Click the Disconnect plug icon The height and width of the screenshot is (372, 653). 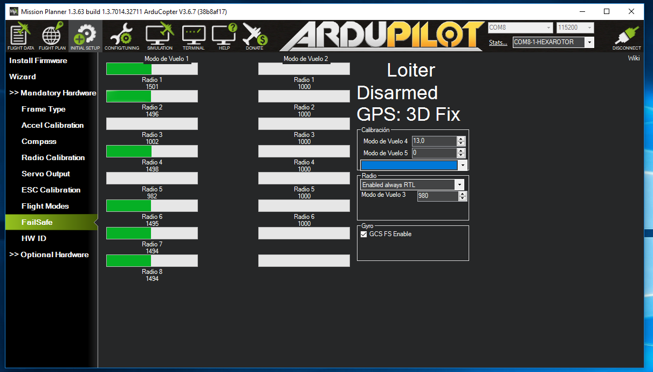click(x=627, y=37)
